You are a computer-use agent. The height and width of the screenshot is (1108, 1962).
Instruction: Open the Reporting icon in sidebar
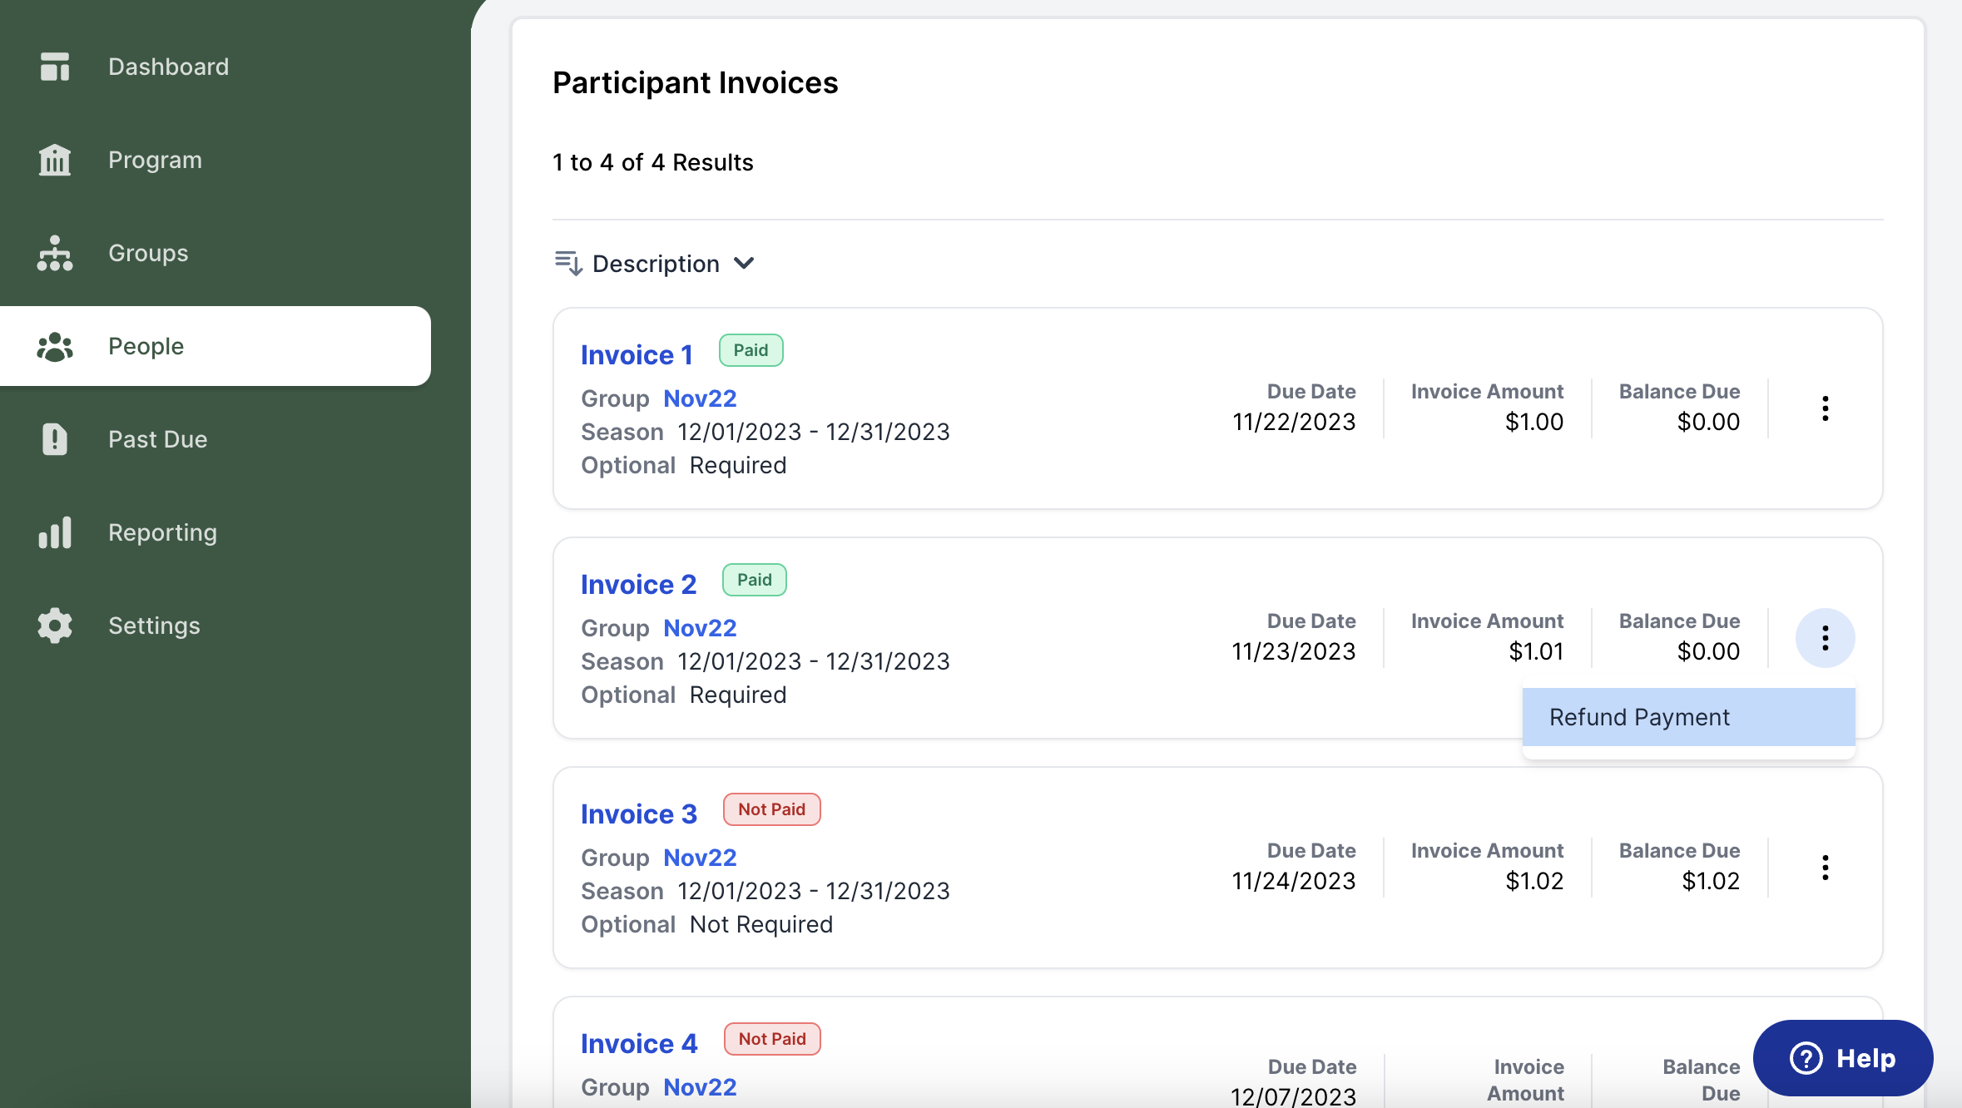tap(54, 531)
